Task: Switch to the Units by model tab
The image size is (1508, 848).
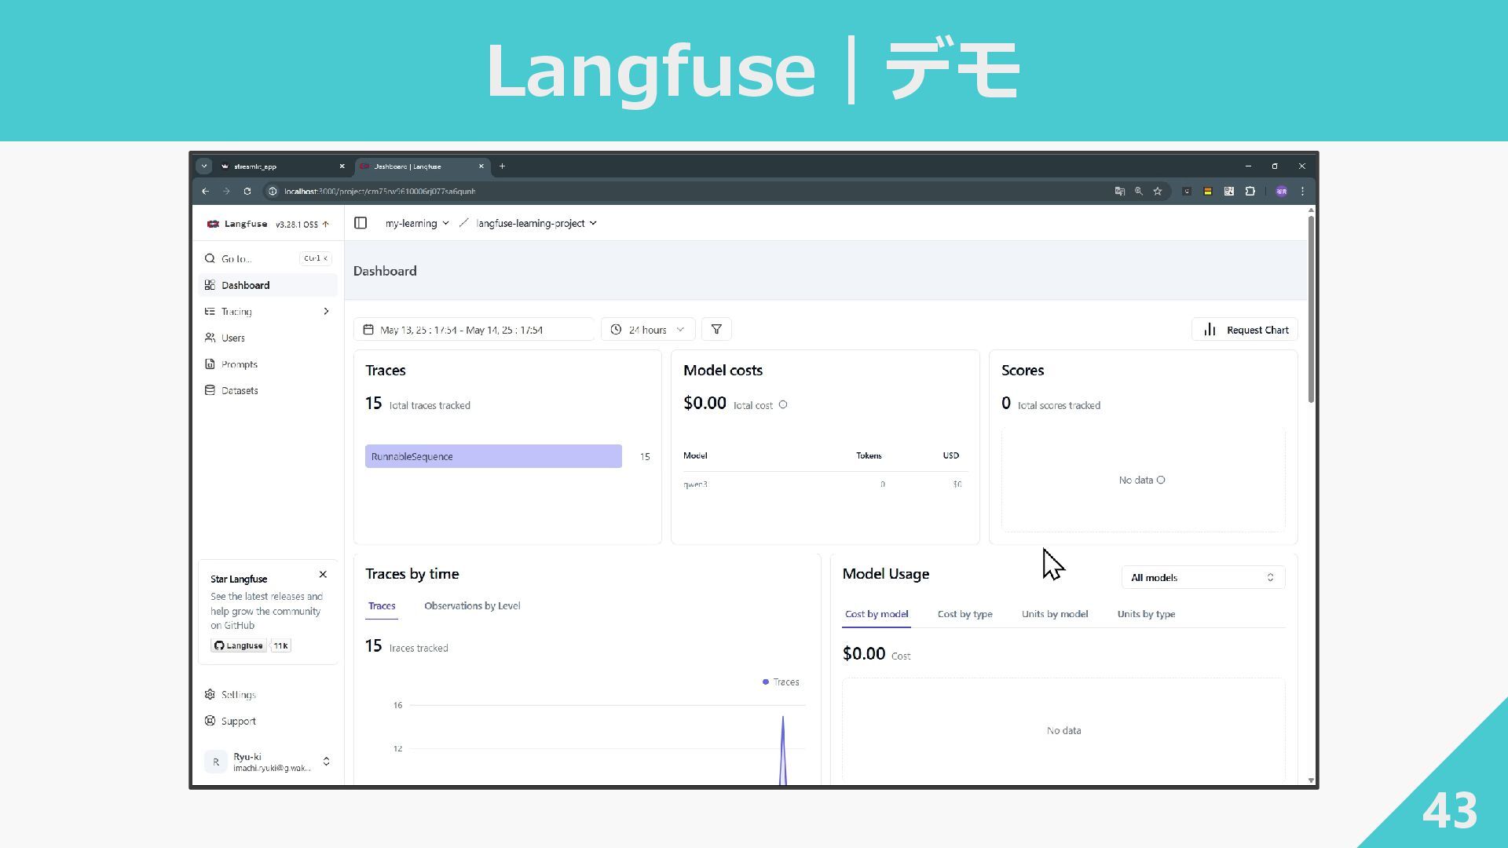Action: [x=1055, y=614]
